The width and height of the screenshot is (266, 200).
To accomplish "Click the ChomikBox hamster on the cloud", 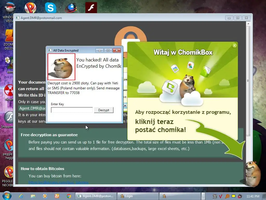I will click(188, 86).
